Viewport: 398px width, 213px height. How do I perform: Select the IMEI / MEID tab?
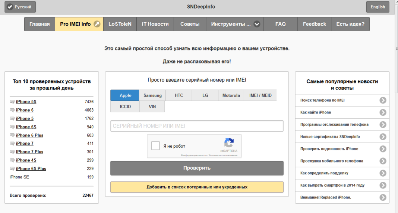[x=260, y=95]
